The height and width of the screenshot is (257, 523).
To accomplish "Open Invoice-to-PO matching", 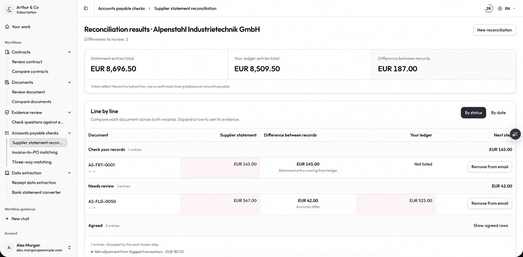I will click(x=35, y=152).
